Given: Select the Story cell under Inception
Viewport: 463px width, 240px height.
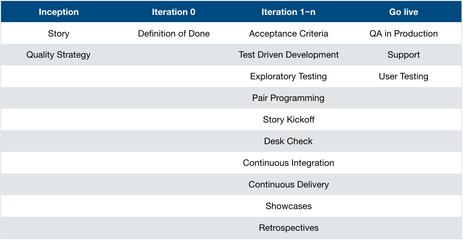Looking at the screenshot, I should pos(58,33).
